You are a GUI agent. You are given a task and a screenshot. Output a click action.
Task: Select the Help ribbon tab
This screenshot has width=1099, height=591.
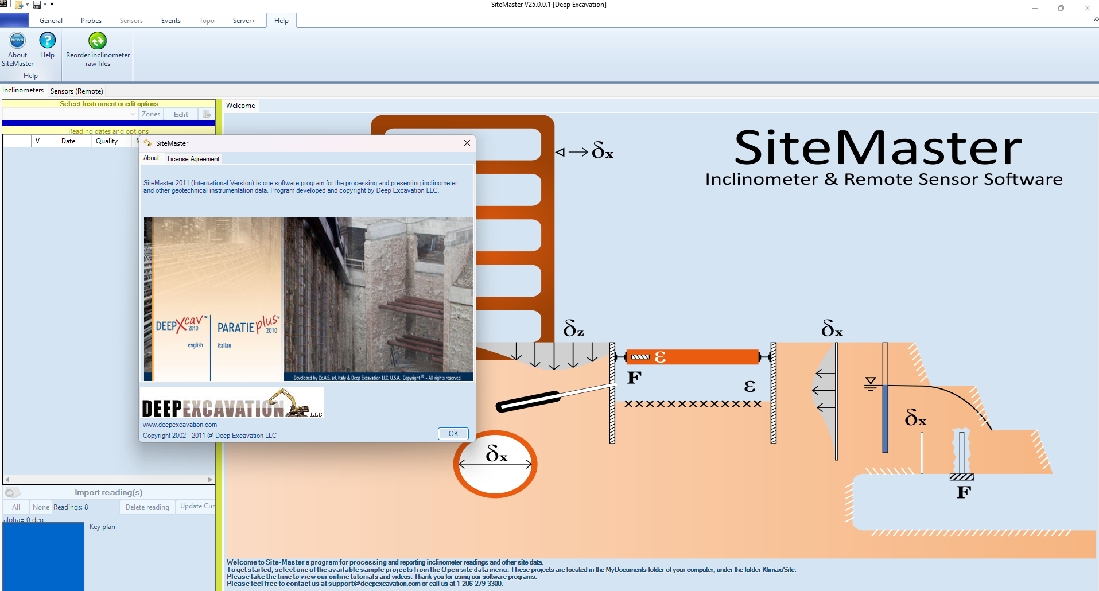[x=281, y=21]
